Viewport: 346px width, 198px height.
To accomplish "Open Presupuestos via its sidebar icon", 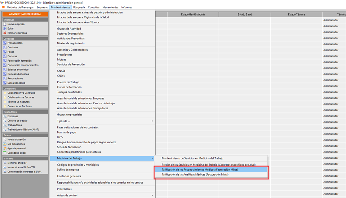I will [x=5, y=43].
